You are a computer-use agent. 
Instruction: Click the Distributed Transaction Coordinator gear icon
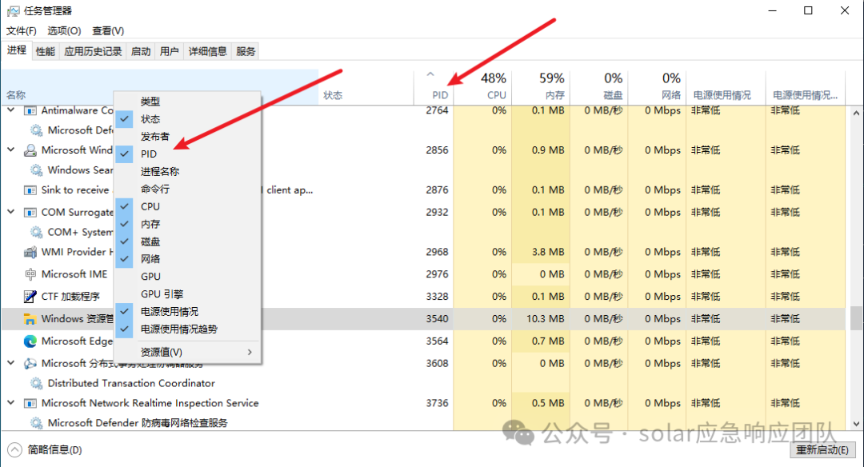pyautogui.click(x=36, y=383)
